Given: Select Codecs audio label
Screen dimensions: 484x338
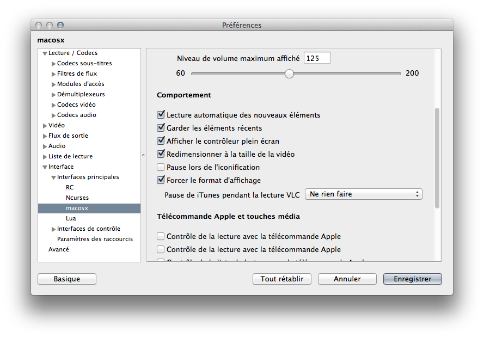Looking at the screenshot, I should [x=77, y=115].
